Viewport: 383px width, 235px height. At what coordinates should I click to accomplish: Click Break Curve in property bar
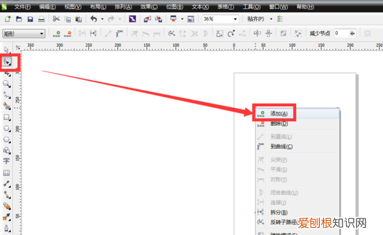93,33
